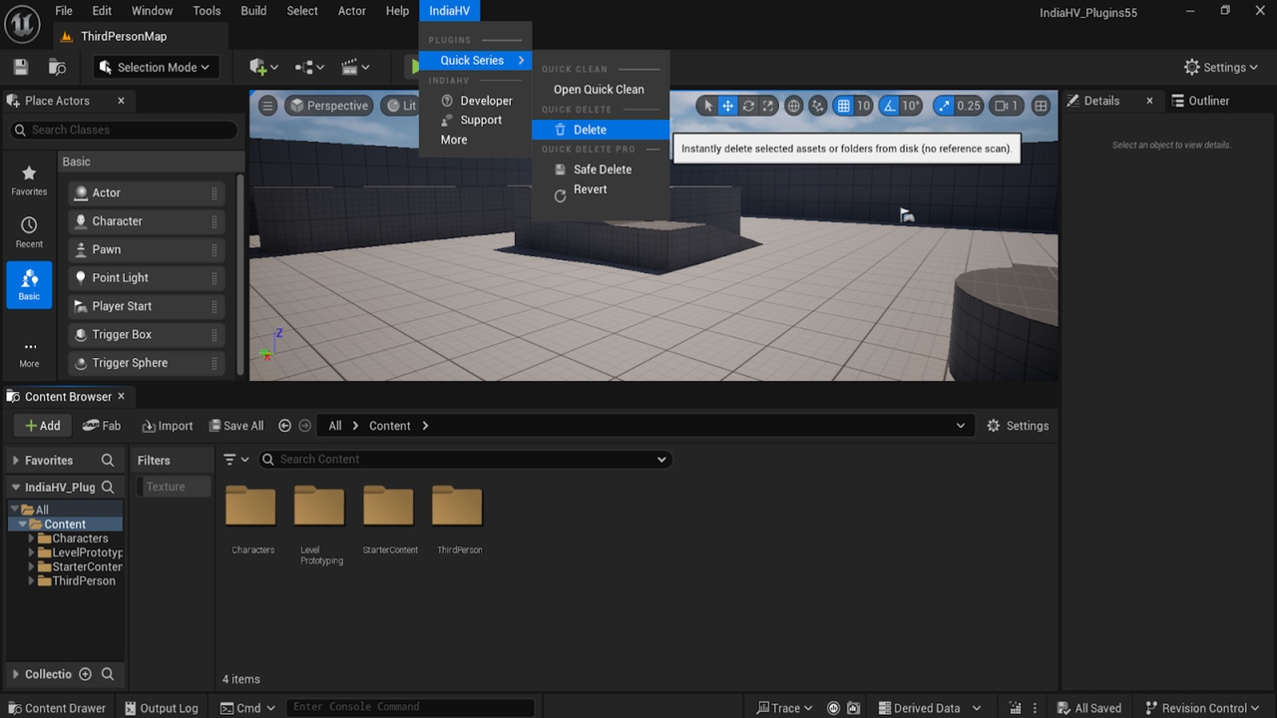Click the Add button in Content Browser
This screenshot has height=718, width=1277.
pyautogui.click(x=42, y=426)
